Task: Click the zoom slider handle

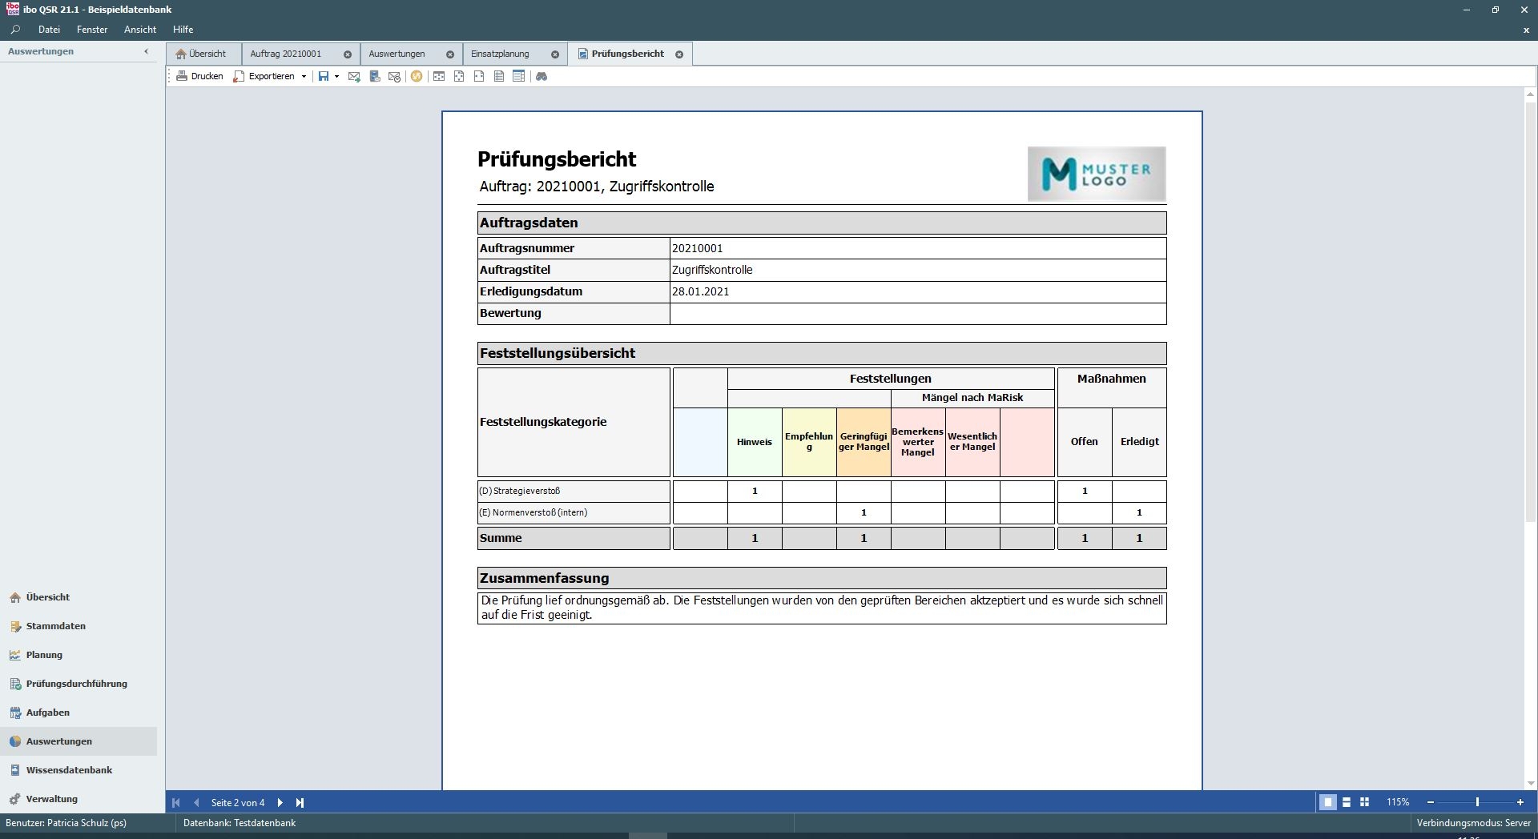Action: (x=1477, y=802)
